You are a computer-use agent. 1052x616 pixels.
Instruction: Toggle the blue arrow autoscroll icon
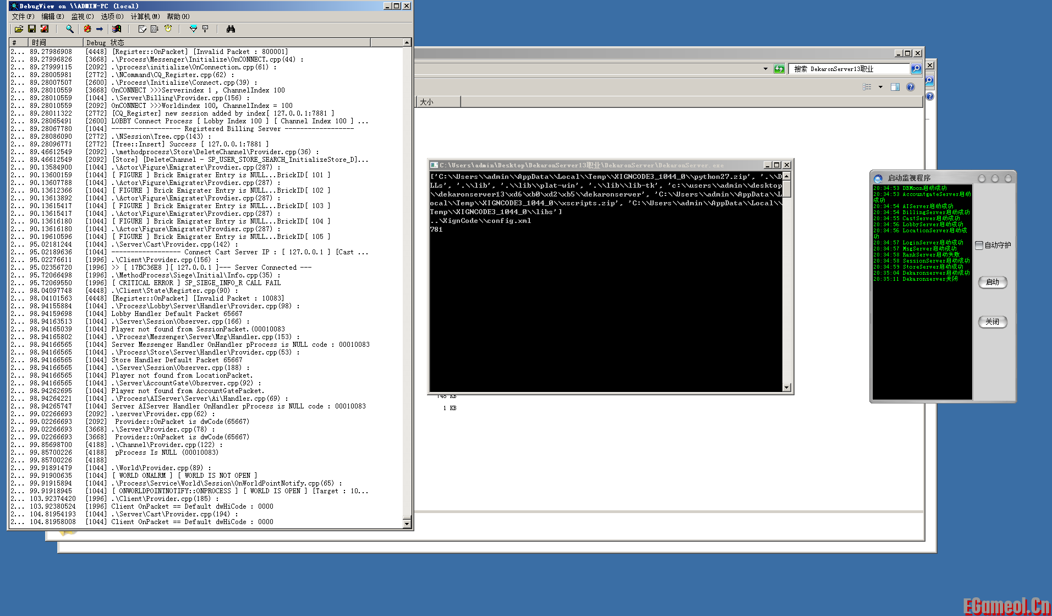click(100, 29)
